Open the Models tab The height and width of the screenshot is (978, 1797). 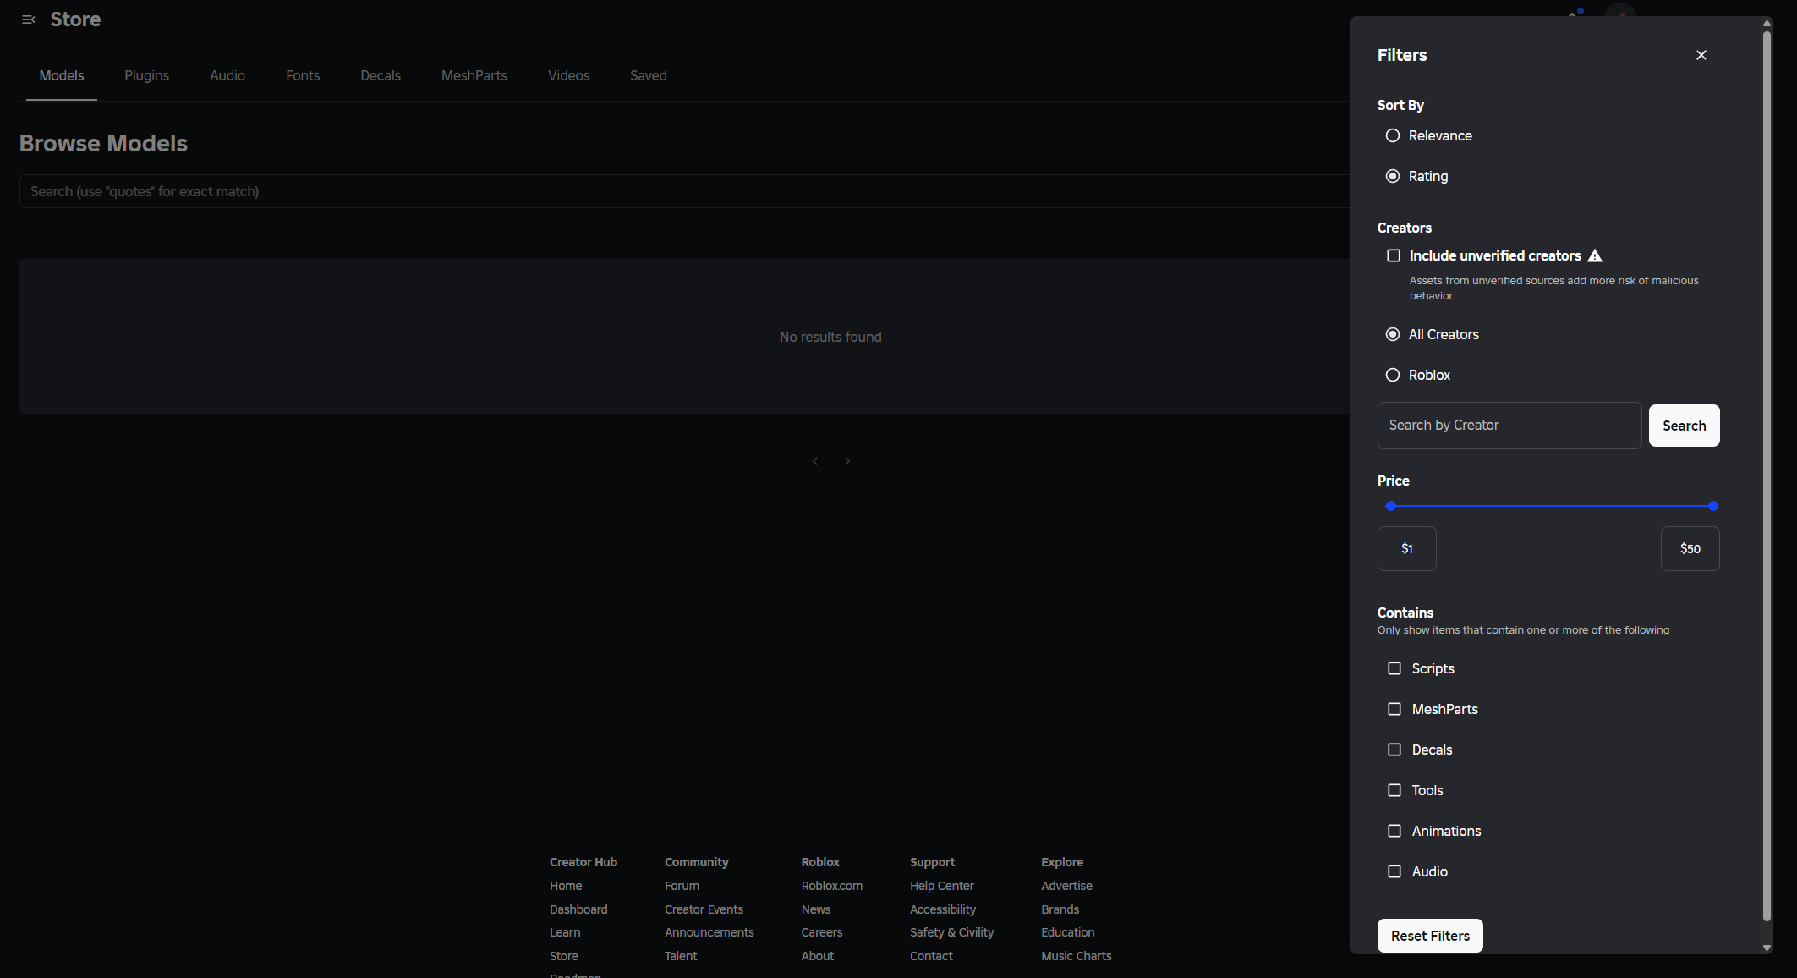(62, 75)
